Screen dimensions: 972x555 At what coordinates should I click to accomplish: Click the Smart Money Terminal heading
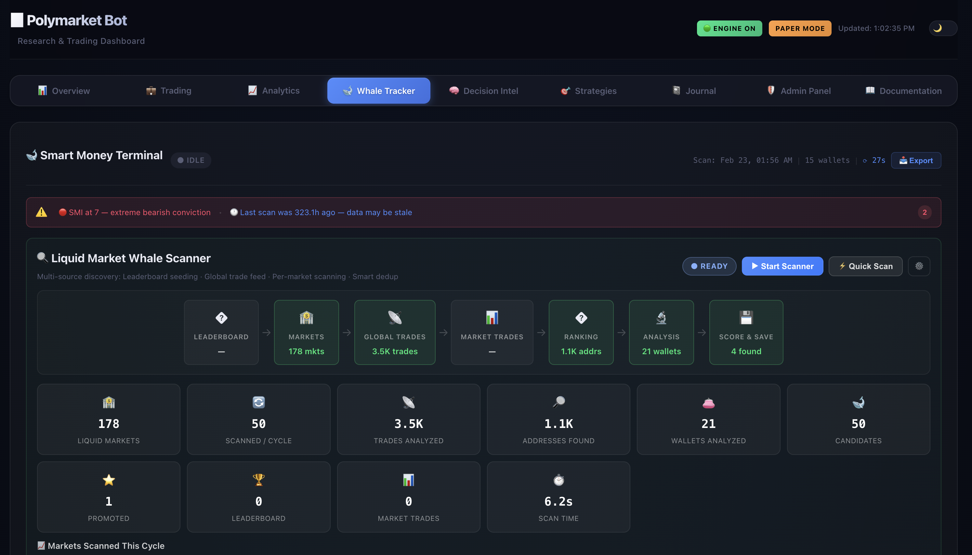click(x=101, y=155)
